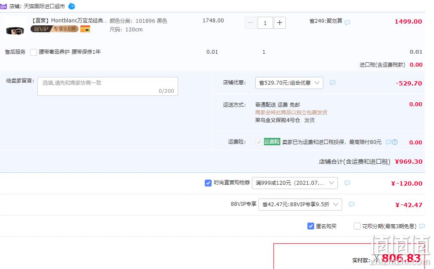
Task: Click the 省249:聚划算 promotion text
Action: tap(326, 21)
